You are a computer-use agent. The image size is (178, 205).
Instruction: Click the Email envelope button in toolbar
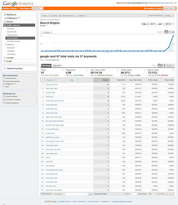click(x=54, y=15)
